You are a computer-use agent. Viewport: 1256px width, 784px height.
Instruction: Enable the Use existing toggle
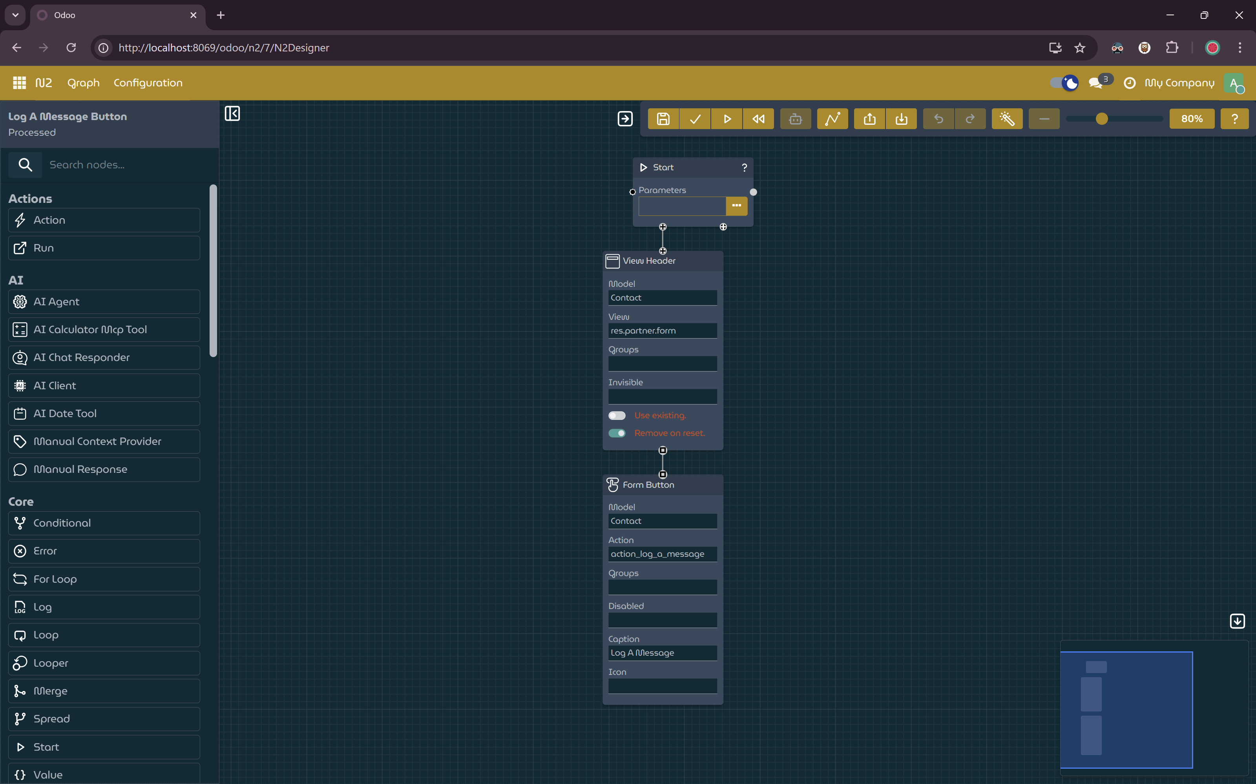point(617,415)
